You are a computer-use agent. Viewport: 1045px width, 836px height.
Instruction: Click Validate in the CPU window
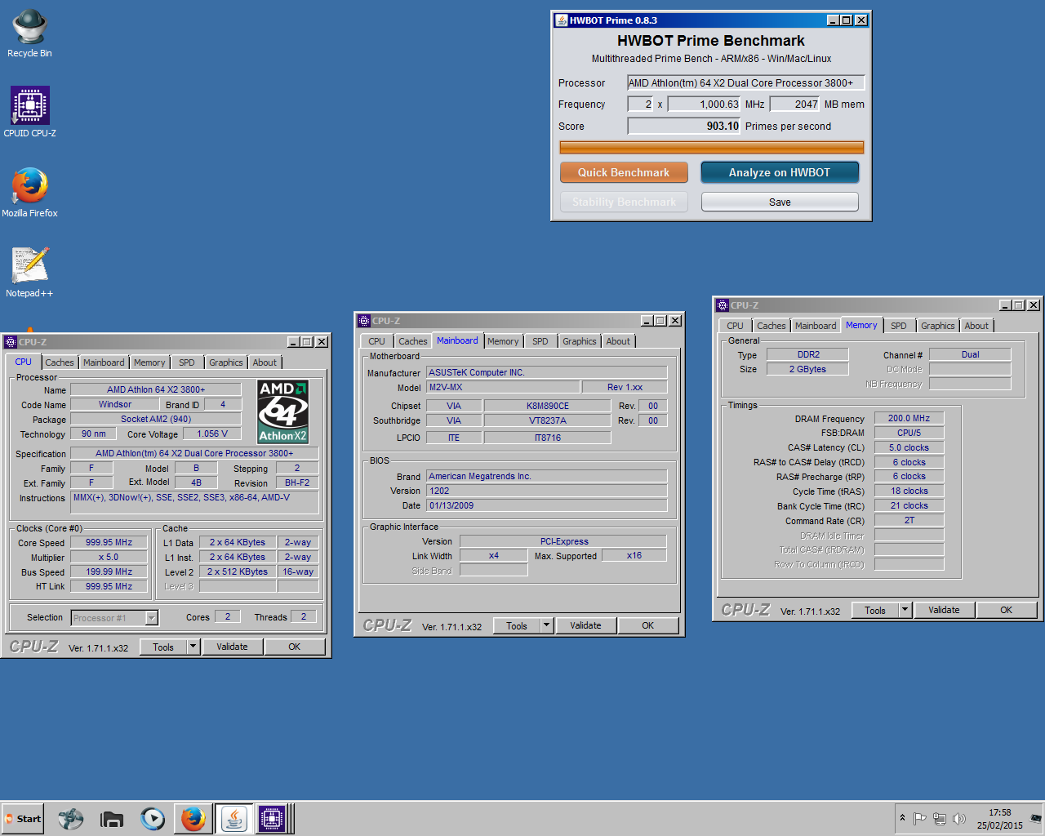pyautogui.click(x=232, y=647)
